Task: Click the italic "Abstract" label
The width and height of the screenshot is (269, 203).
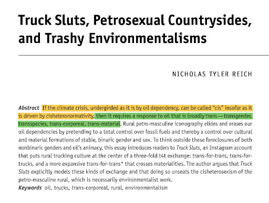Action: (x=29, y=108)
